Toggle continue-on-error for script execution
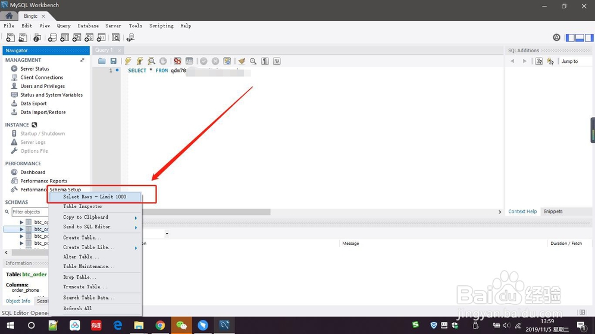This screenshot has width=595, height=334. [x=177, y=61]
